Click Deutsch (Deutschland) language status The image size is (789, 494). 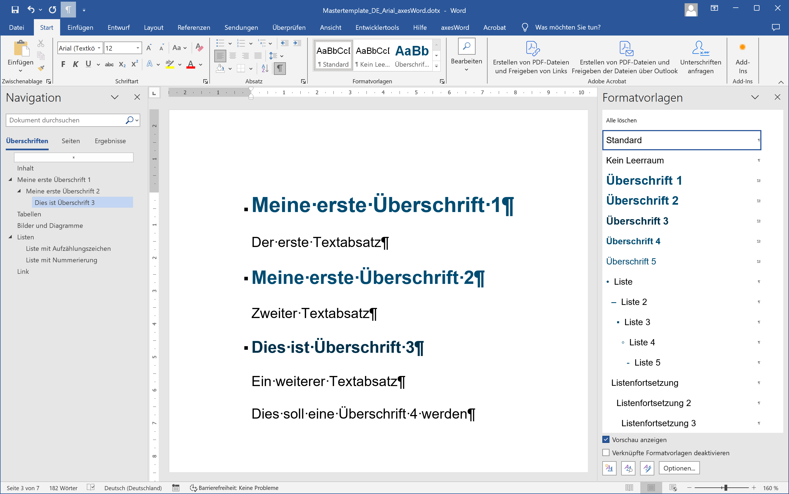(133, 488)
